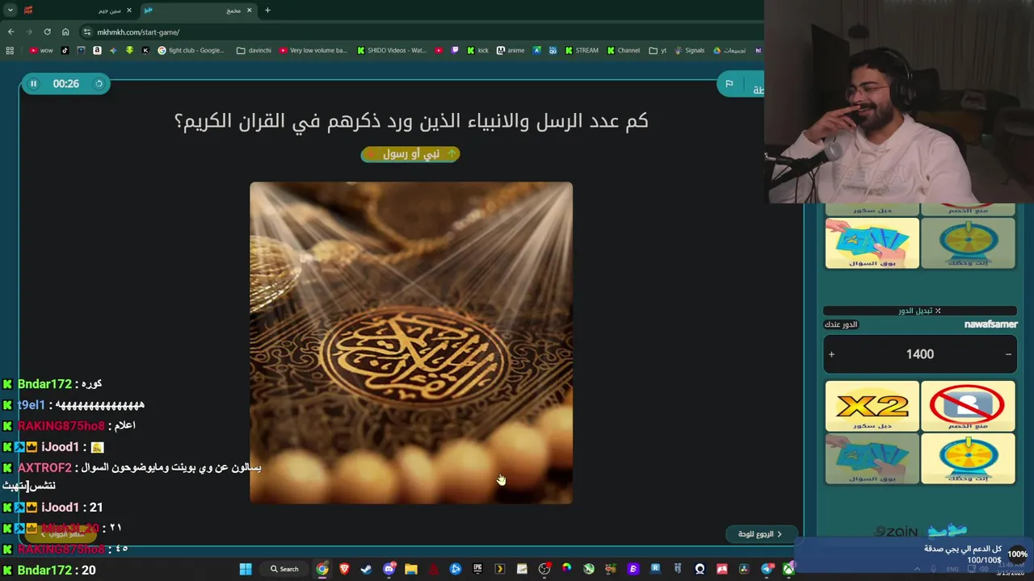This screenshot has width=1034, height=581.
Task: Click the flag button at top right
Action: coord(729,84)
